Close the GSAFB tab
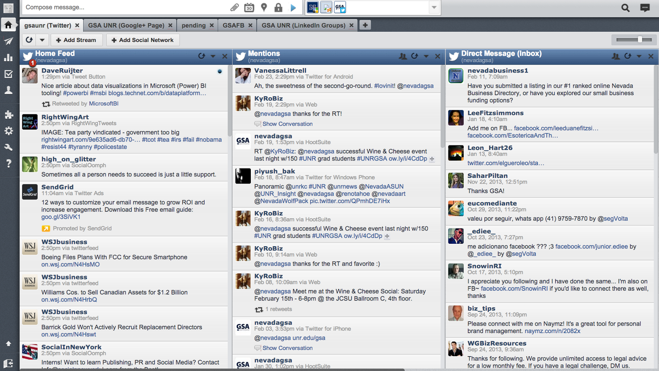Image resolution: width=659 pixels, height=371 pixels. pos(250,25)
